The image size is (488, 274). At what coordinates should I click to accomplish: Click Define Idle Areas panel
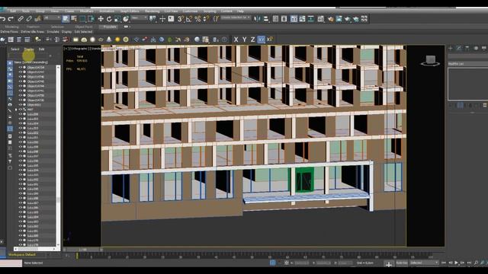[33, 32]
